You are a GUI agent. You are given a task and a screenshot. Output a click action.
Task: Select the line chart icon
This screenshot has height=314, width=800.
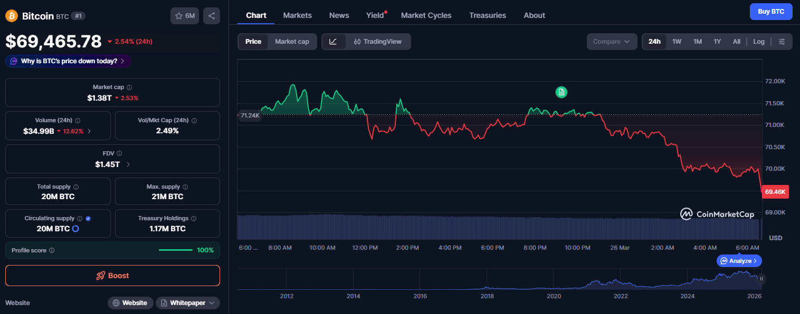coord(334,42)
